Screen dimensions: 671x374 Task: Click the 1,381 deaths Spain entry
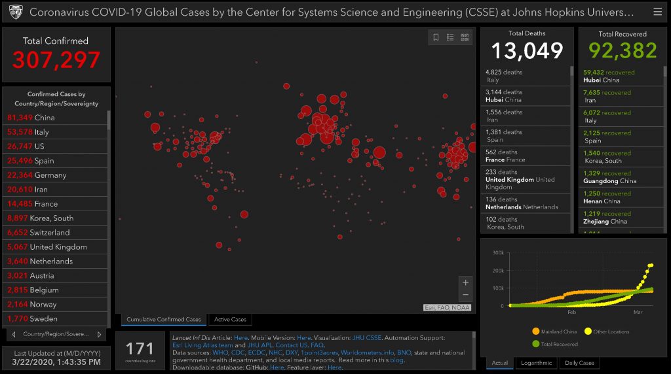tap(526, 136)
